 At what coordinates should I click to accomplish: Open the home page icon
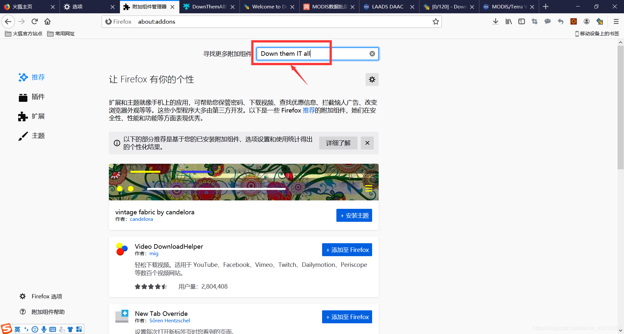point(47,21)
